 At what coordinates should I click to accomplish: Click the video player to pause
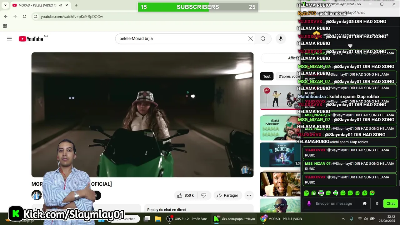[142, 115]
